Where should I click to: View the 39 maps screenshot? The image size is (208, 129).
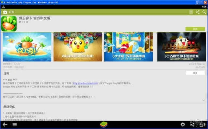point(129,47)
